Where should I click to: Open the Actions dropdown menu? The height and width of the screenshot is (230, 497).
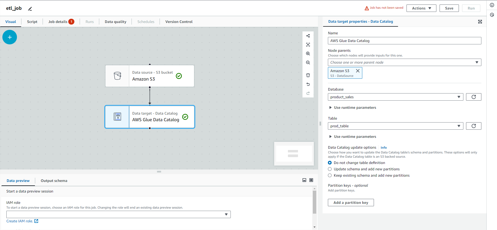pyautogui.click(x=421, y=8)
